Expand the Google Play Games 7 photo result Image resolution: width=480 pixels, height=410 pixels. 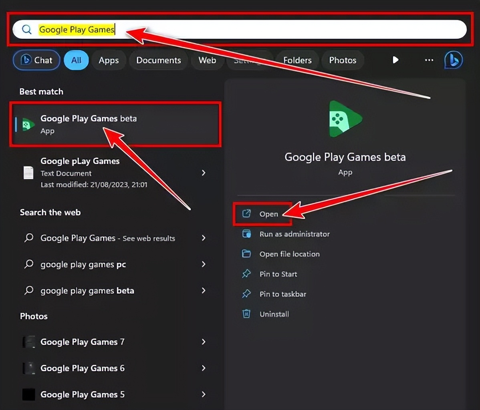(204, 342)
